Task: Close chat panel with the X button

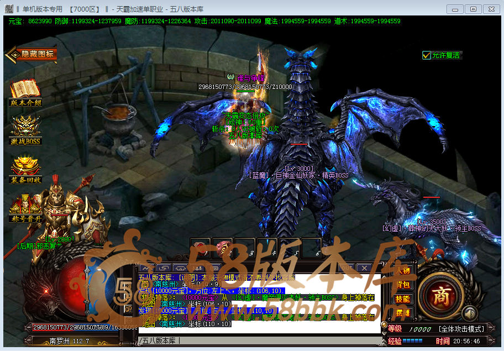Action: tap(364, 268)
